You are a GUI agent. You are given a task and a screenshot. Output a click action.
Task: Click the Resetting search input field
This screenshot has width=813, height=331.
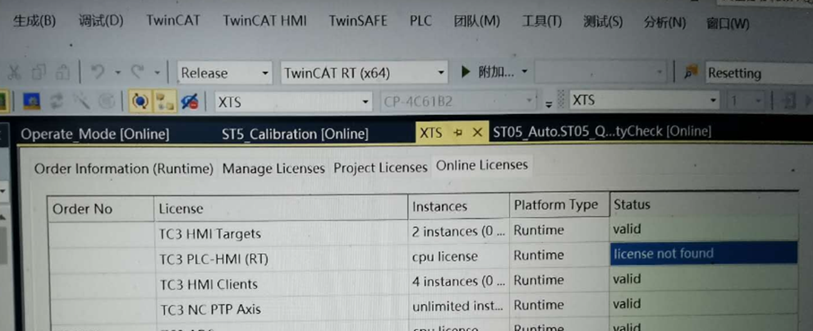(x=759, y=72)
